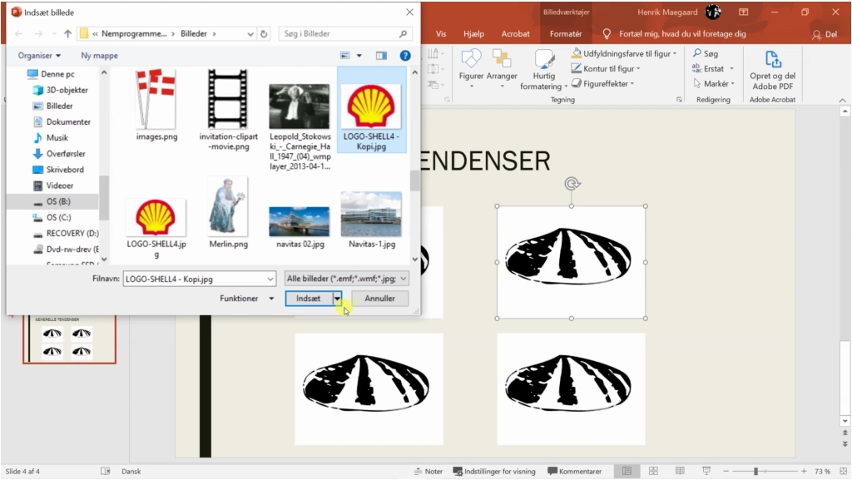Start slideshow from status bar
This screenshot has height=480, width=852.
point(706,472)
